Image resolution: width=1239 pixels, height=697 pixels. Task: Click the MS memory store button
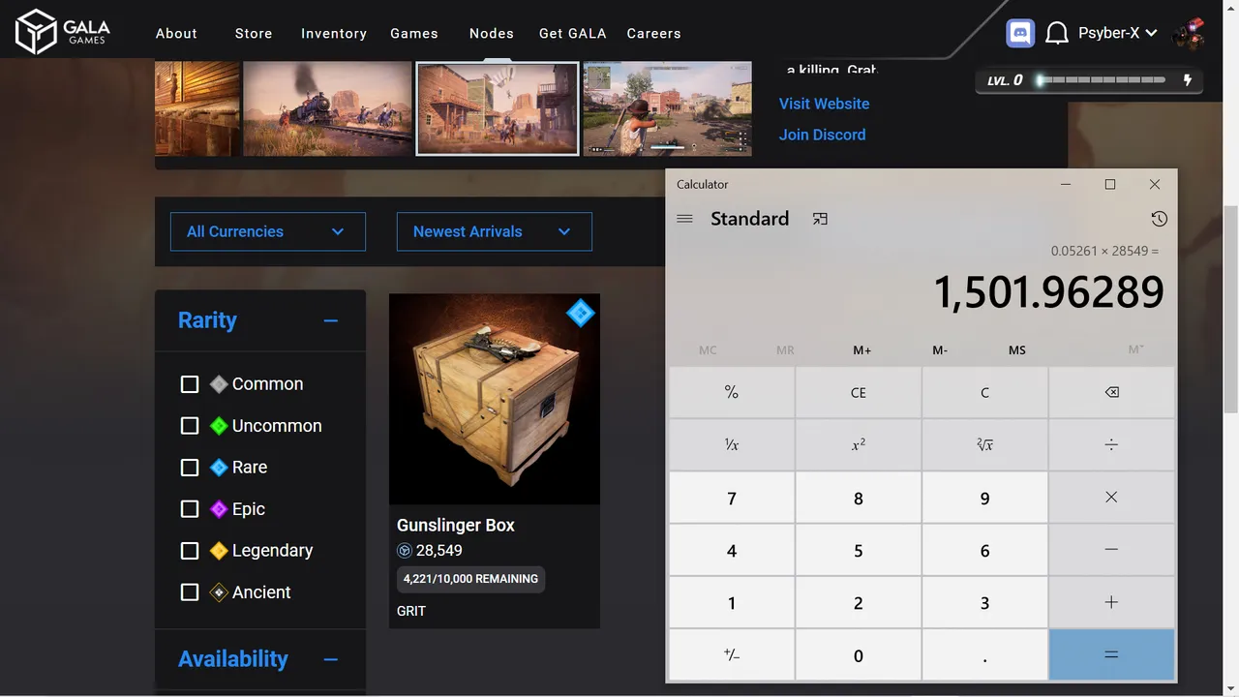tap(1017, 350)
